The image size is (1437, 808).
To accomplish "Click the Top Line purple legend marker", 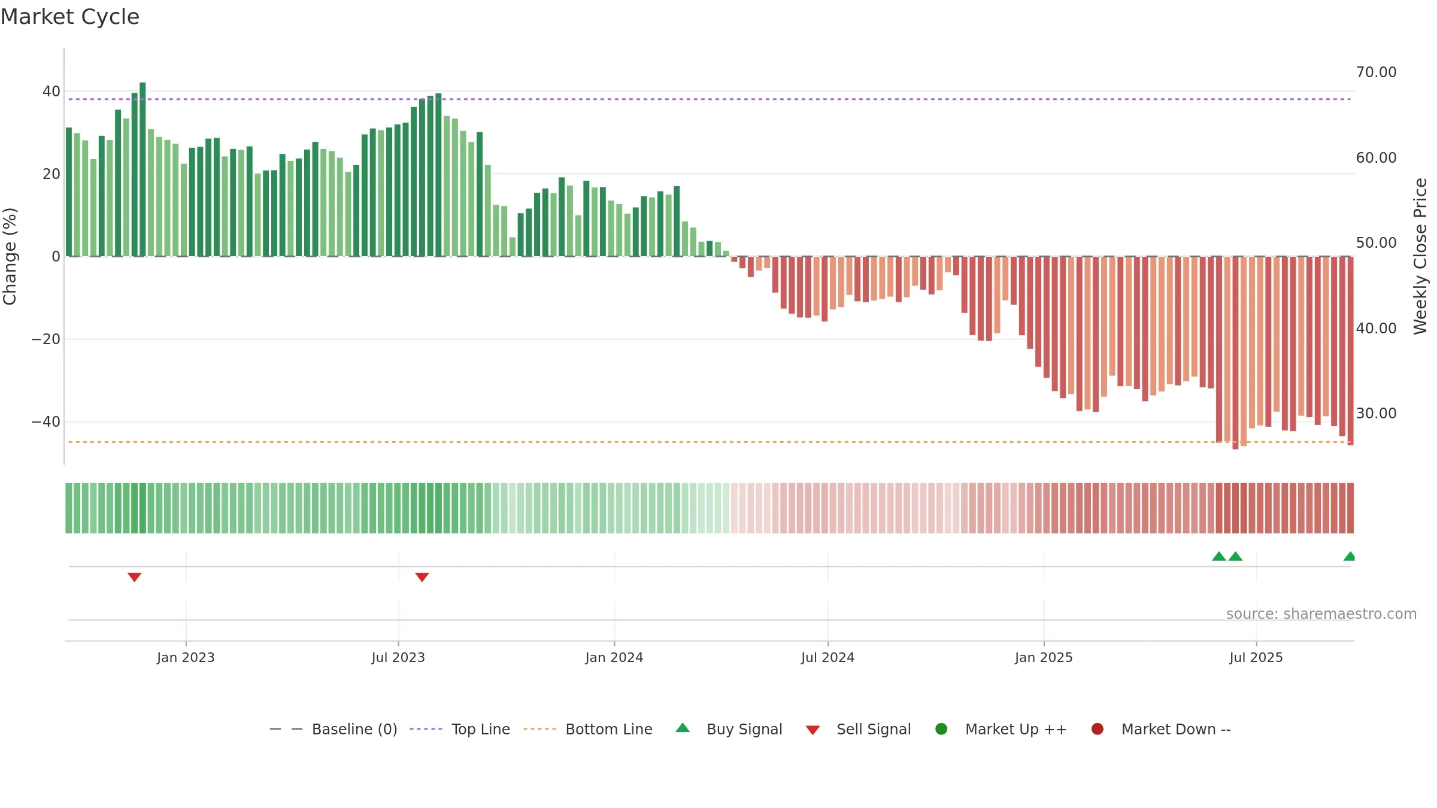I will (426, 729).
